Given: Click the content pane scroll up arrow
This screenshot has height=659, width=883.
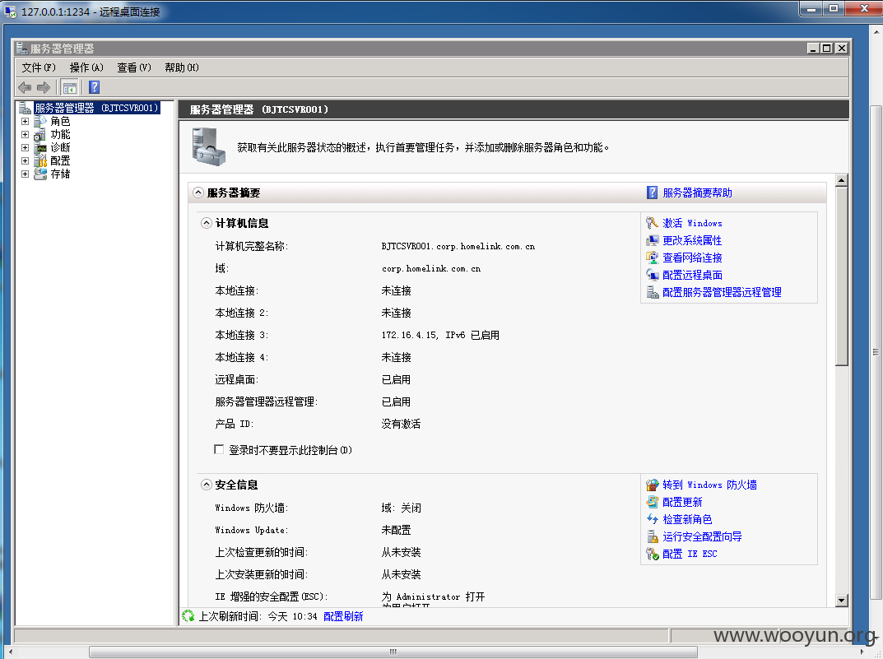Looking at the screenshot, I should pyautogui.click(x=841, y=180).
